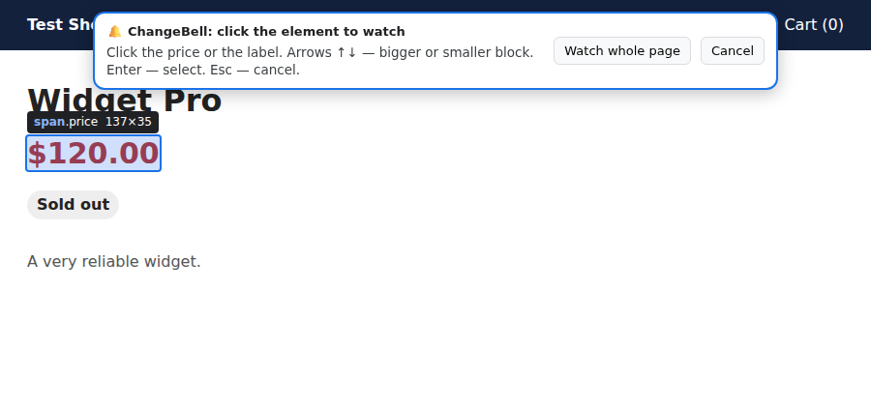
Task: Click the up-down arrows symbol in the instructions
Action: pyautogui.click(x=346, y=53)
